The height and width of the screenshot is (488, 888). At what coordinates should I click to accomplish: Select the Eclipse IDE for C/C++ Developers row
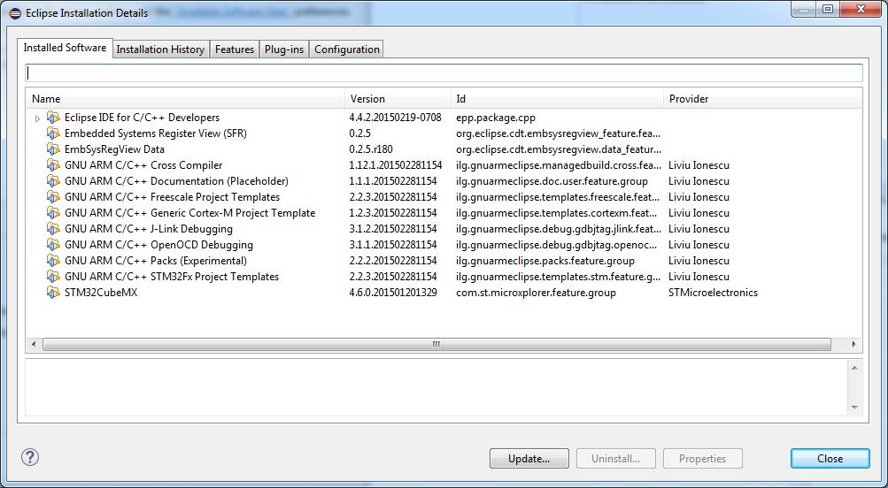[x=444, y=118]
